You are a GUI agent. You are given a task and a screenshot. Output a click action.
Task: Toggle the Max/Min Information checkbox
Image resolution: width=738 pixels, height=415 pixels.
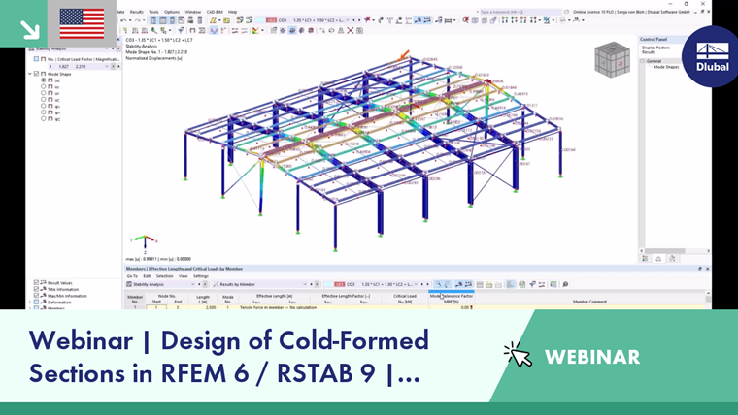(36, 296)
